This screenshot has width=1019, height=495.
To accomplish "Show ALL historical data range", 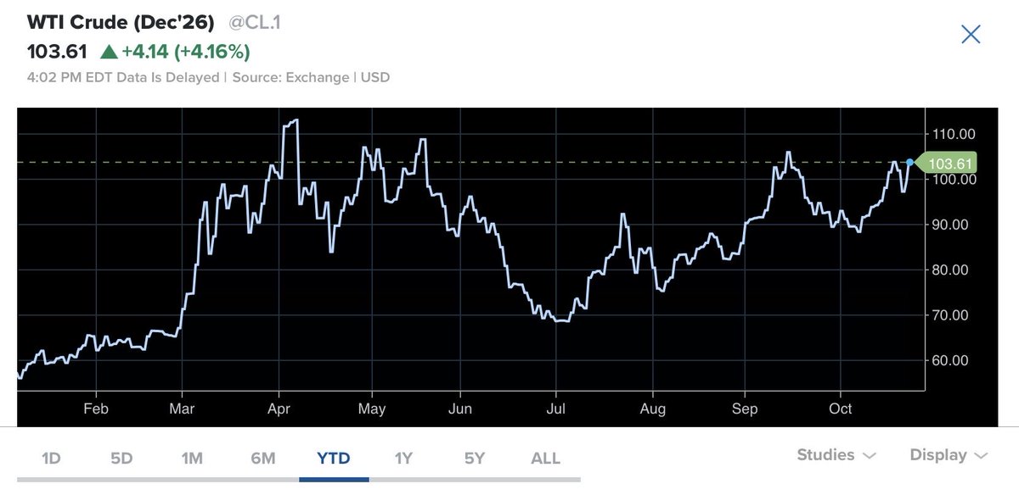I will click(545, 459).
